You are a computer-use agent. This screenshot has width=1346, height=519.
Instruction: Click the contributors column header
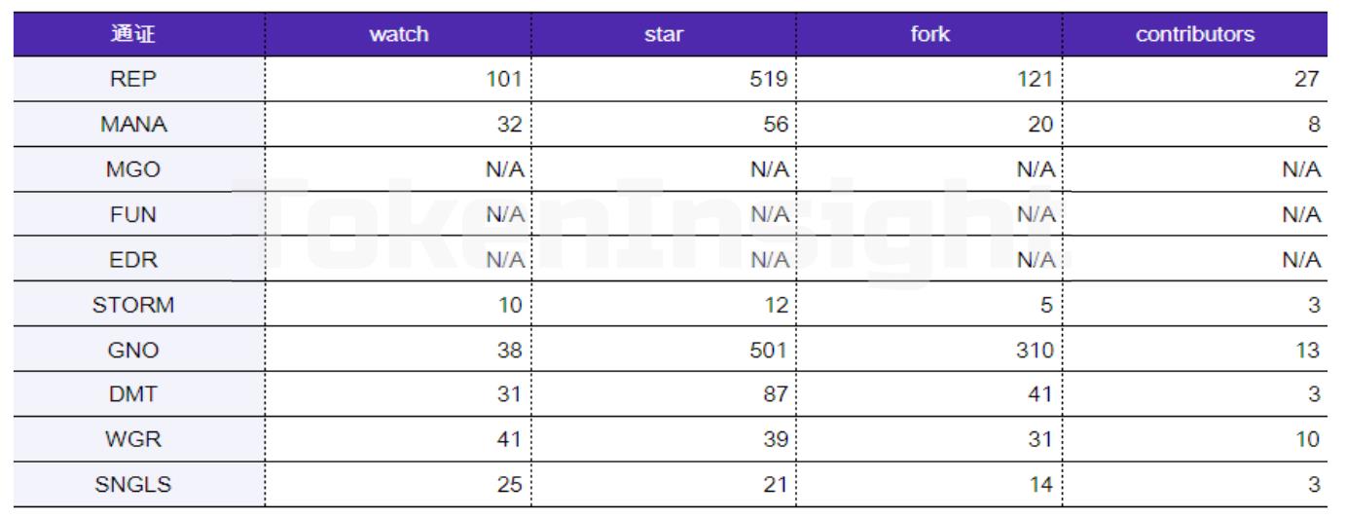1195,34
